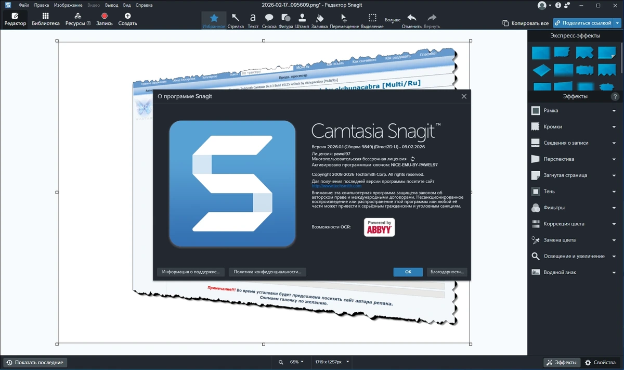Click Политика конфиденциальности button

point(267,272)
